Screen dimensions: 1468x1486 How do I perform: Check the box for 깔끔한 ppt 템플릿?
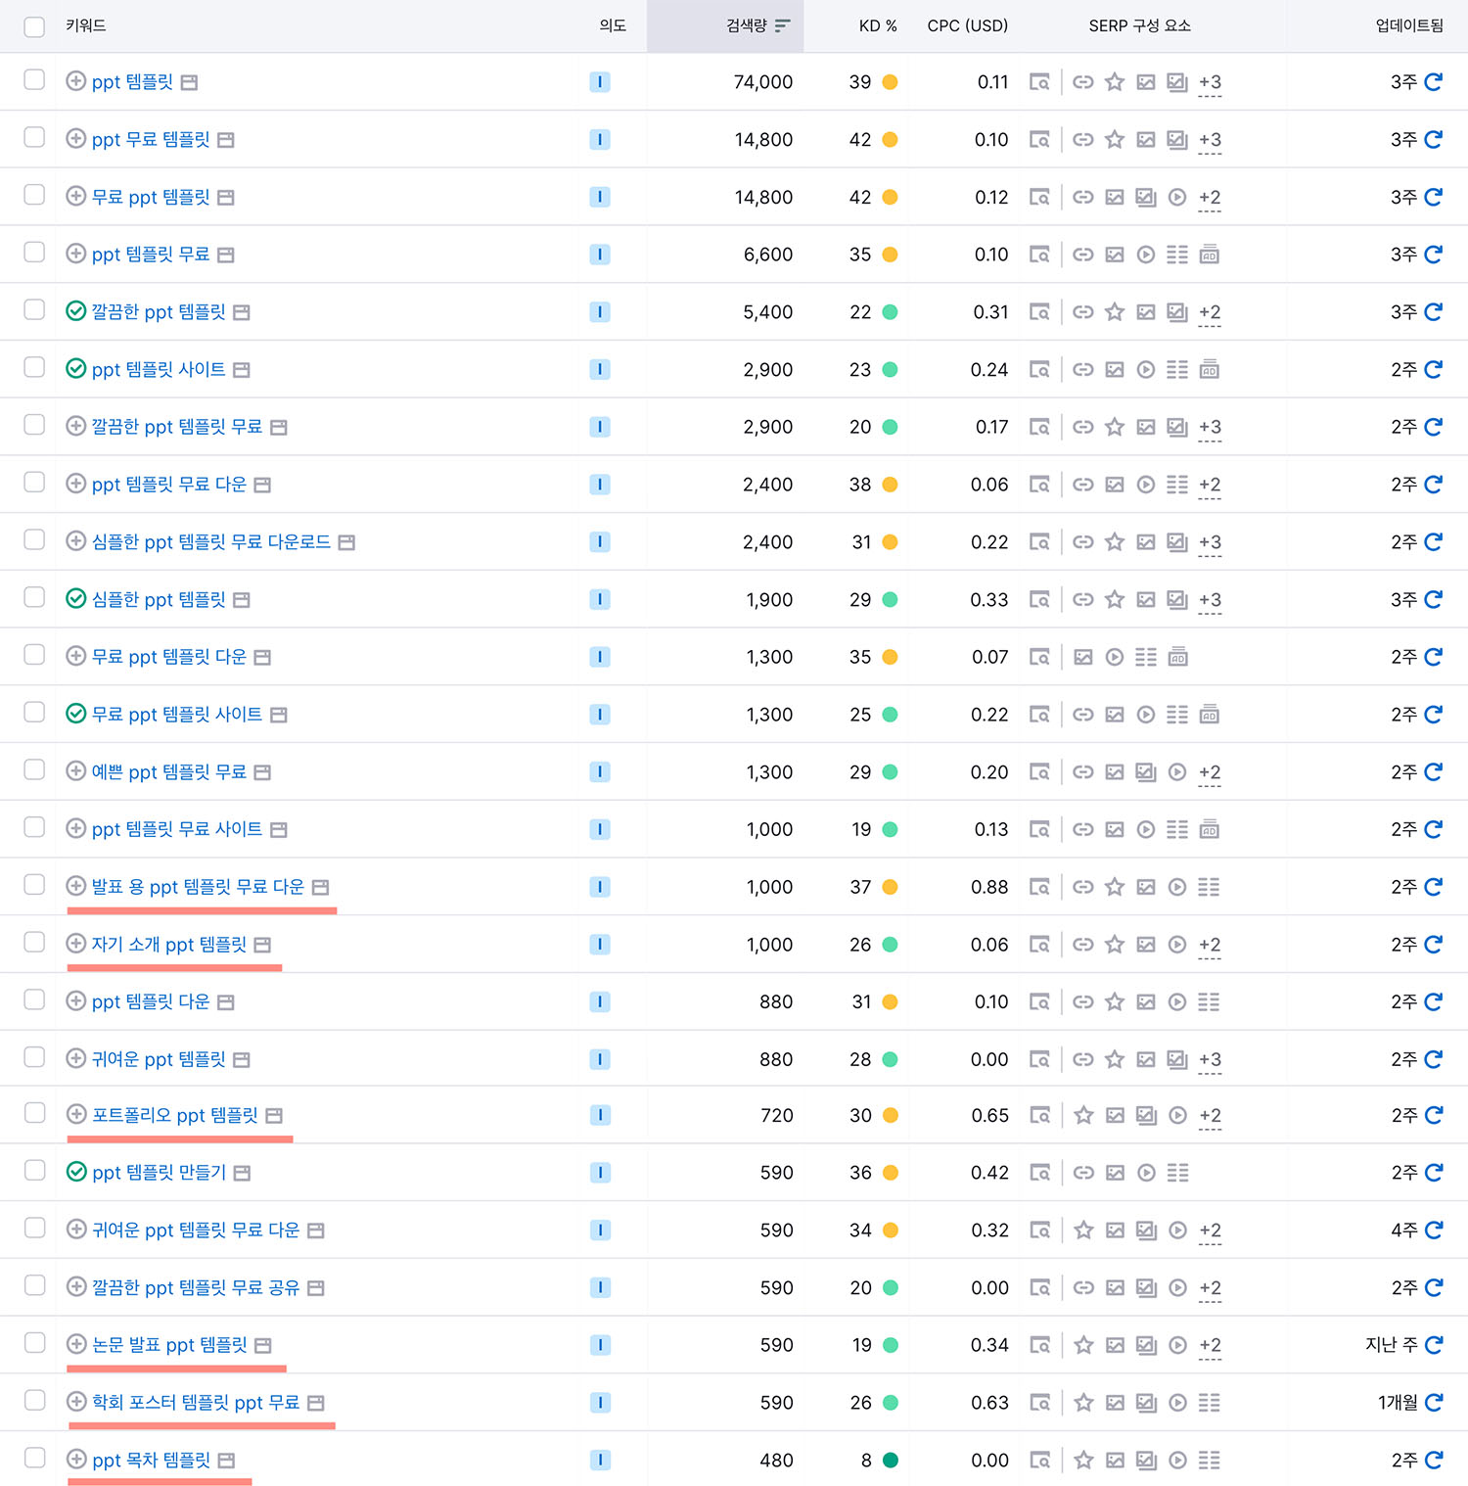34,309
